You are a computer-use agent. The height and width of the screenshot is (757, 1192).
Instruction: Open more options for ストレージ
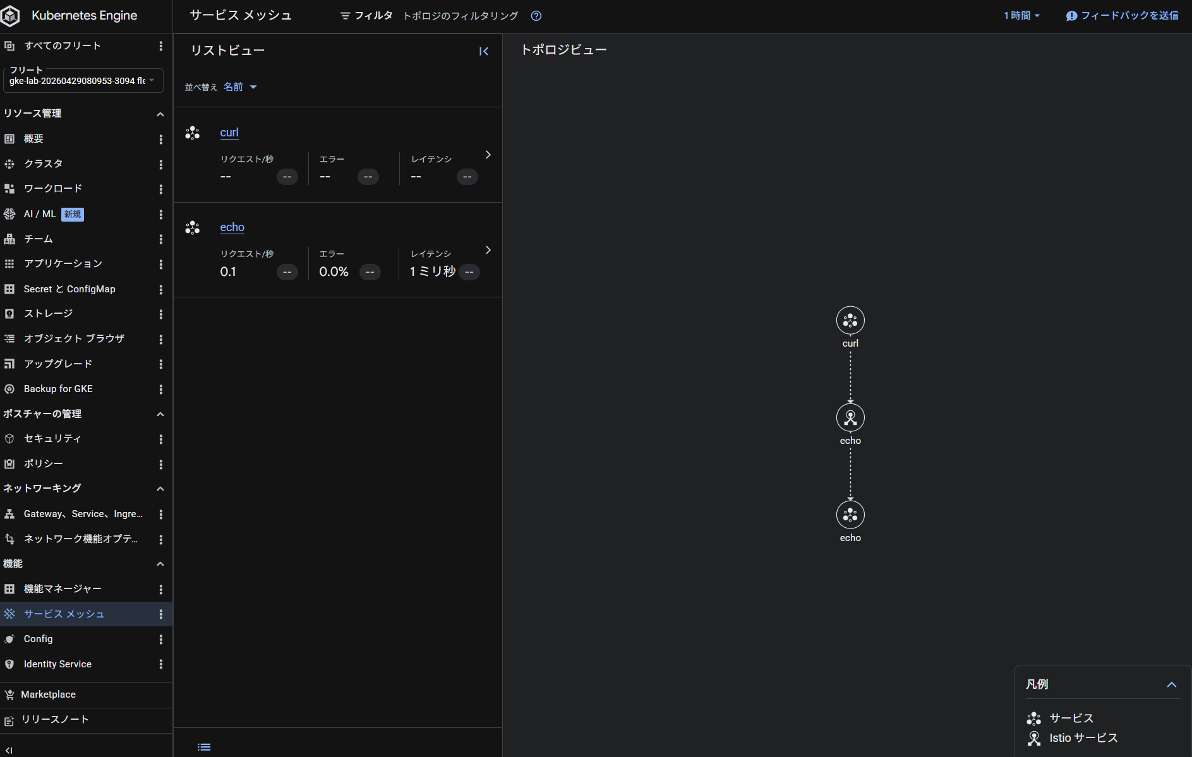[161, 314]
